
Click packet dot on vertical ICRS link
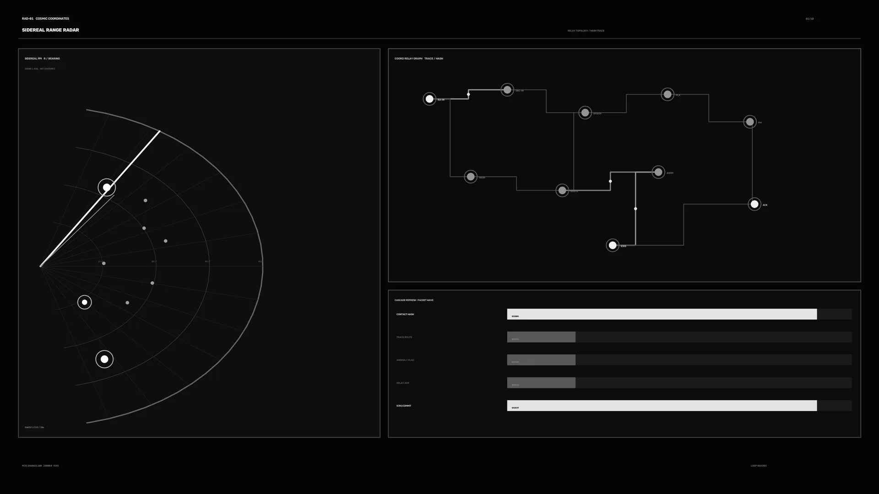click(x=635, y=209)
